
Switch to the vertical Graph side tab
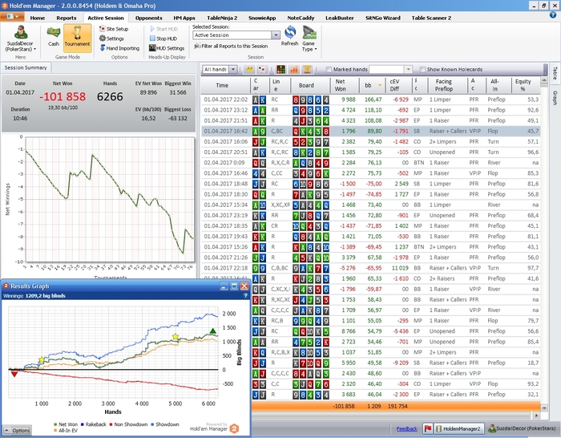pyautogui.click(x=555, y=98)
